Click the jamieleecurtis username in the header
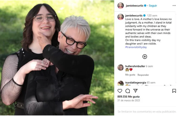This screenshot has height=116, width=181. tap(135, 5)
